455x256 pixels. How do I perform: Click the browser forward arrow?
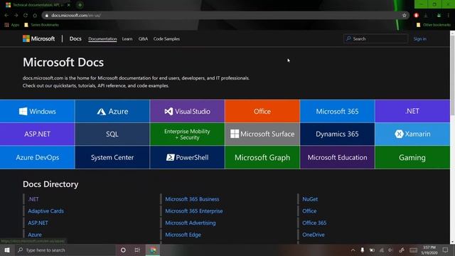16,16
